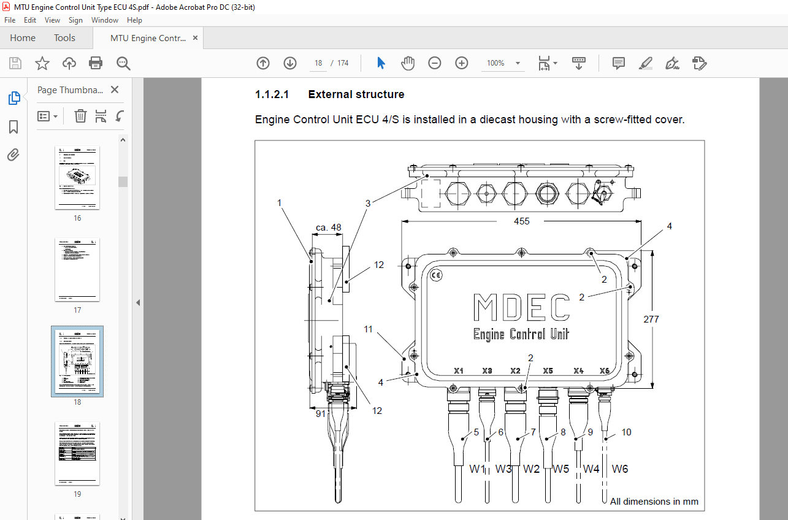Viewport: 788px width, 520px height.
Task: Delete the selected pages with the trash icon
Action: click(x=80, y=116)
